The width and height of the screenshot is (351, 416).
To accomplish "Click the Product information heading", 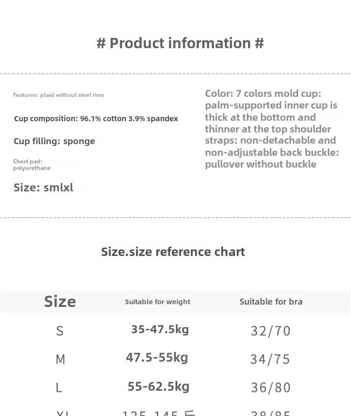I will (x=180, y=43).
